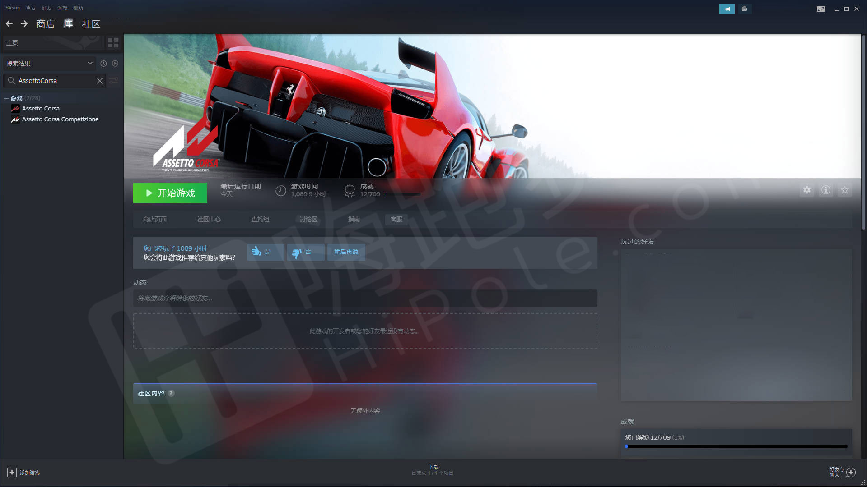
Task: Click the small achievement bar in header
Action: coord(402,194)
